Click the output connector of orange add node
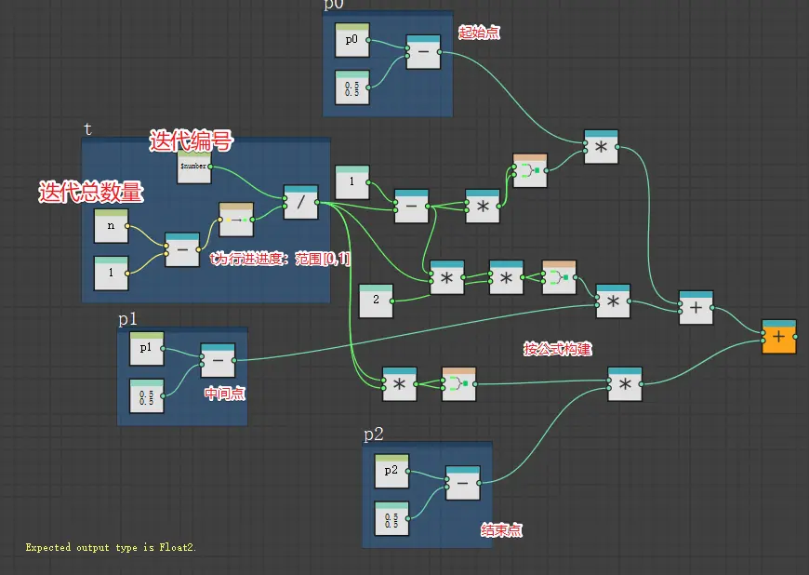This screenshot has height=575, width=809. coord(795,337)
